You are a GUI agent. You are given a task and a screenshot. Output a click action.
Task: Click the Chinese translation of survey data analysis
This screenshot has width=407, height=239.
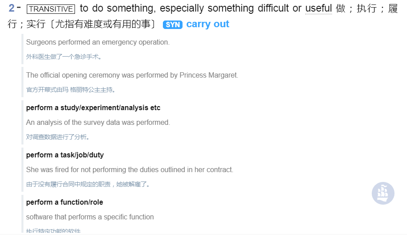pos(58,137)
